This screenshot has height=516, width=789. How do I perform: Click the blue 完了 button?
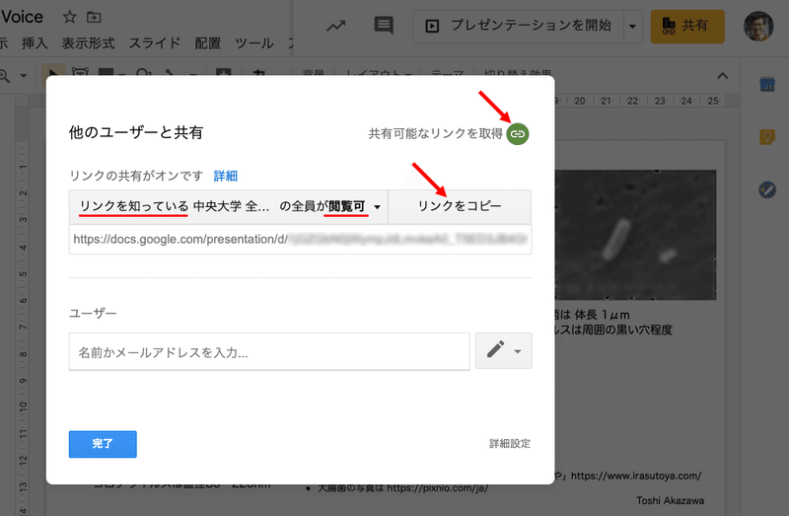(103, 444)
